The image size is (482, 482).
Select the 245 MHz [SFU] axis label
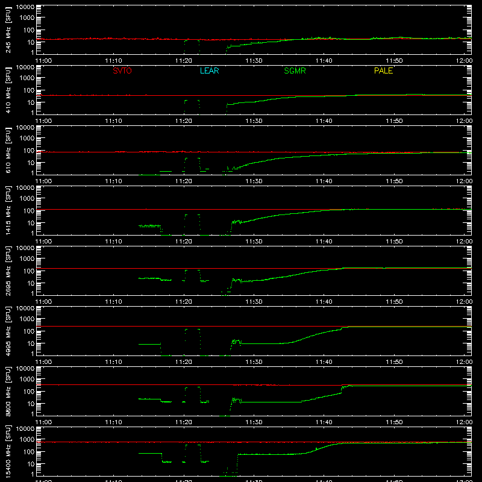coord(8,30)
